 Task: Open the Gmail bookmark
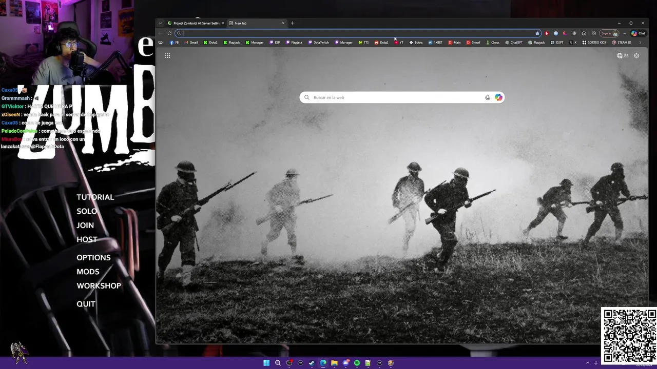tap(191, 43)
